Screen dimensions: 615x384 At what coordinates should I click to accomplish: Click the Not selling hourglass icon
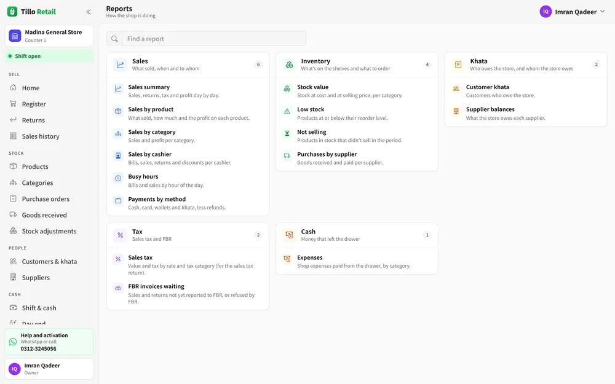287,133
